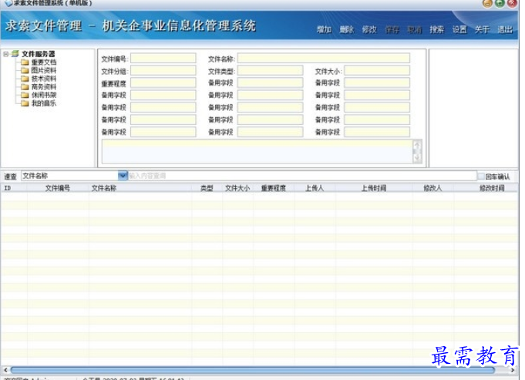Click the 休闲书架 folder icon
Image resolution: width=525 pixels, height=380 pixels.
(x=25, y=95)
